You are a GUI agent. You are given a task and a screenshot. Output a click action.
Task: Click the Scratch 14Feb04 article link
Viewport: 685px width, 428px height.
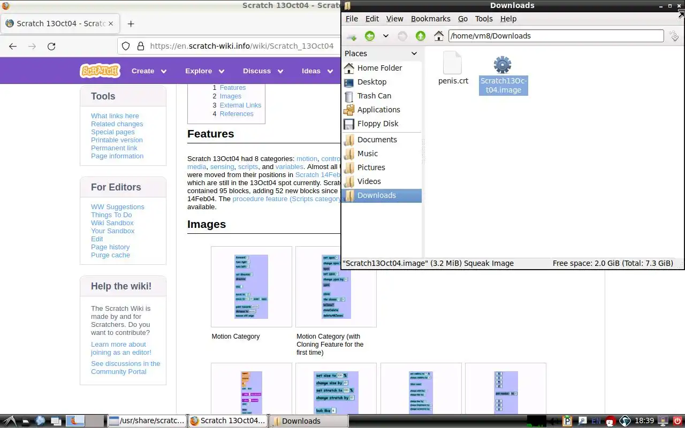coord(318,174)
